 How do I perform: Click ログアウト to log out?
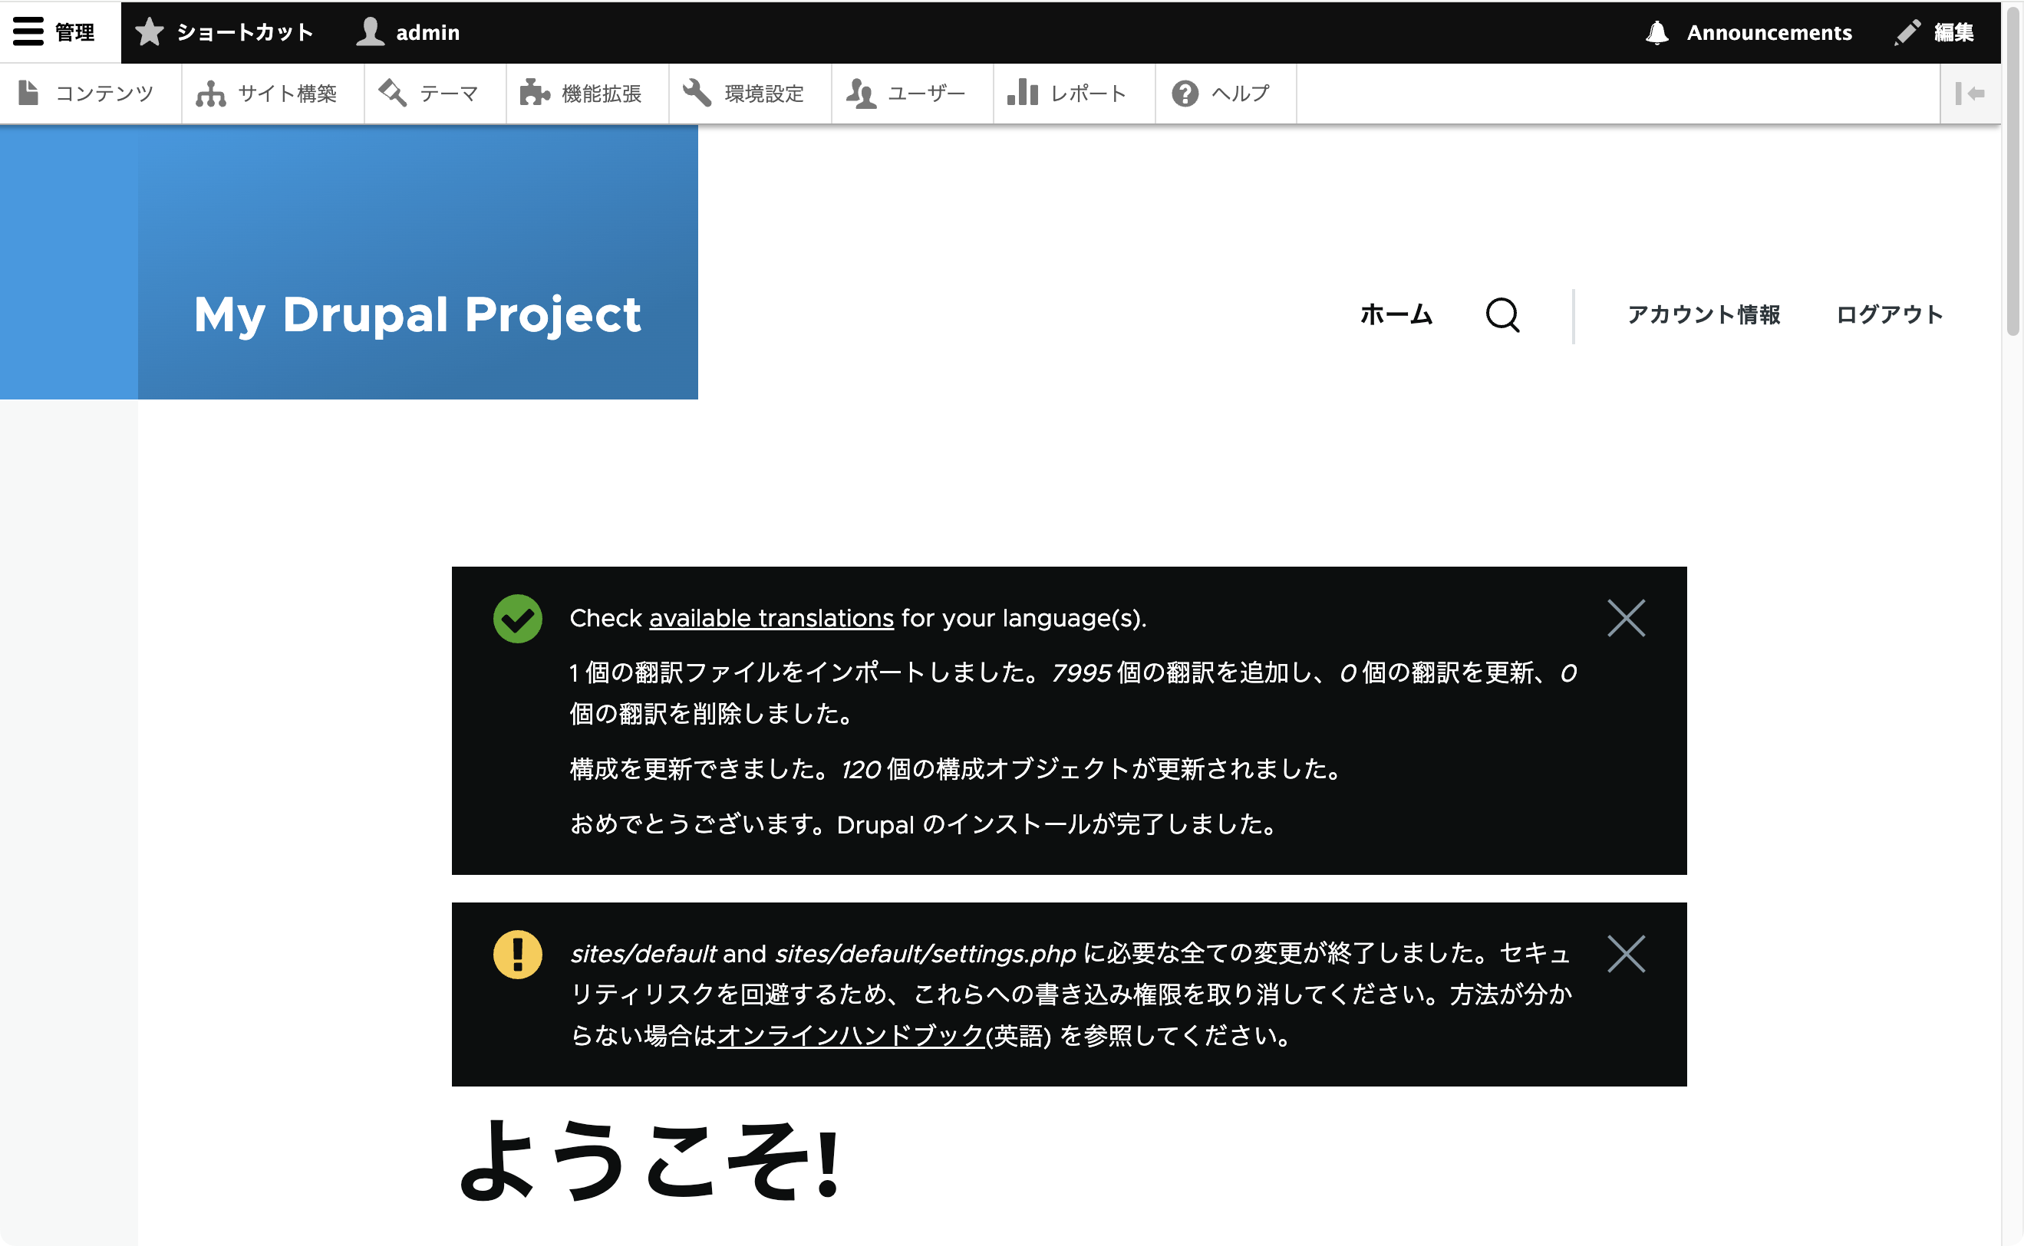[1889, 315]
